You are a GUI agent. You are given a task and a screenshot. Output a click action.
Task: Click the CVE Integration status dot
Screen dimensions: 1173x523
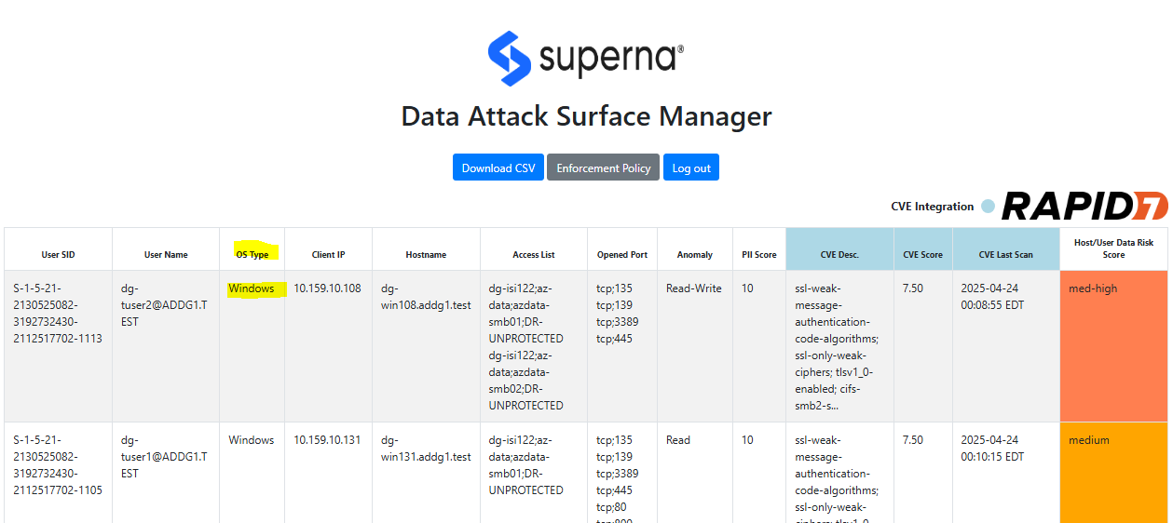pyautogui.click(x=989, y=207)
